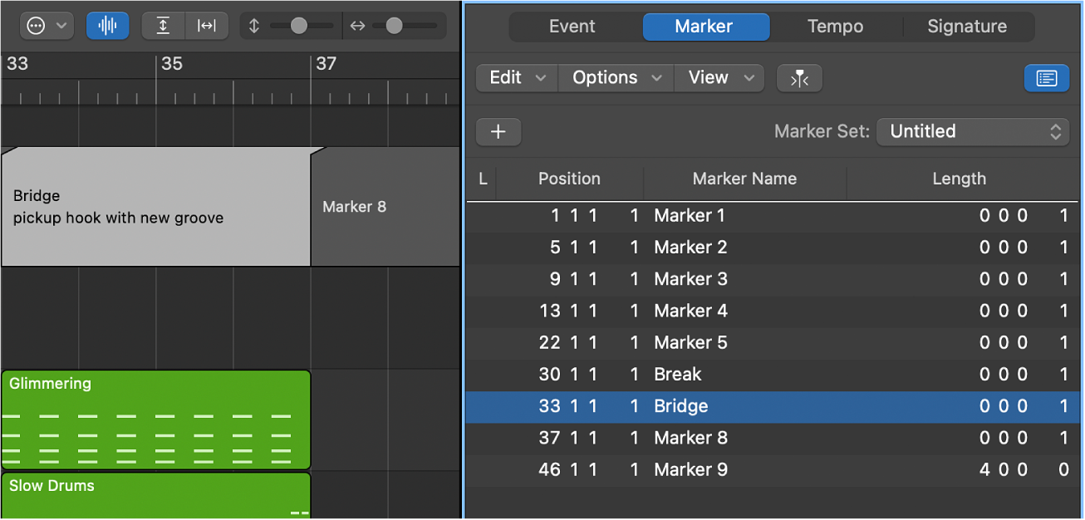1085x520 pixels.
Task: Select the catch playhead icon
Action: (x=799, y=78)
